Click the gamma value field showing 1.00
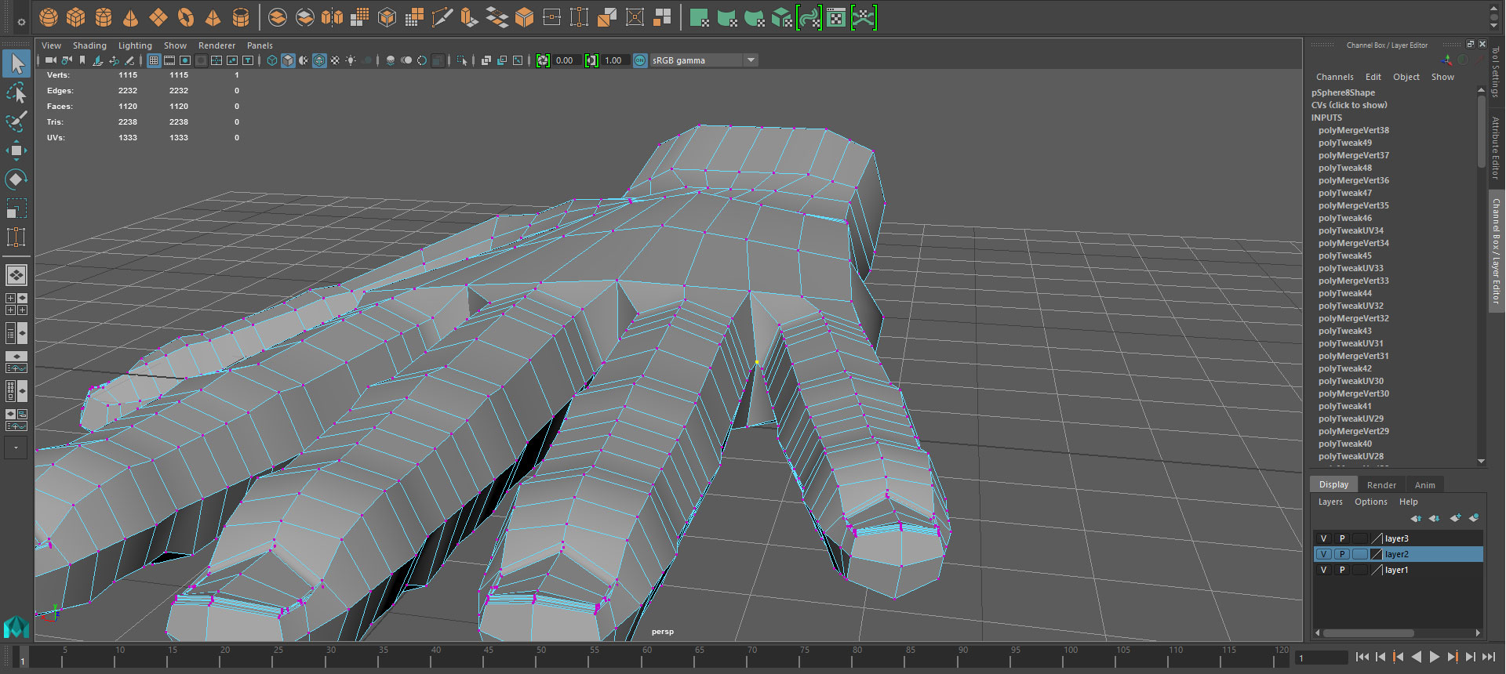Screen dimensions: 1506x674 [613, 60]
